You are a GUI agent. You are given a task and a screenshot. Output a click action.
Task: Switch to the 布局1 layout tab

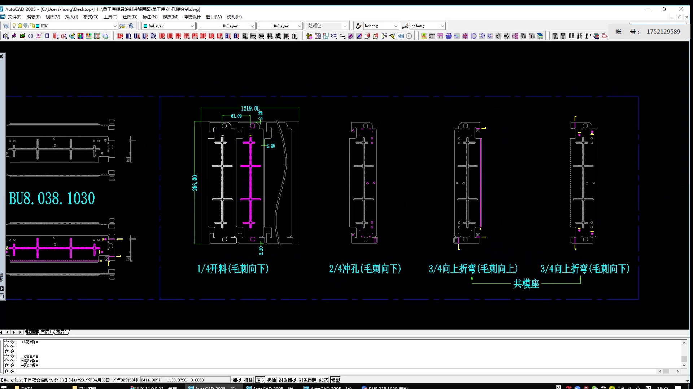46,332
